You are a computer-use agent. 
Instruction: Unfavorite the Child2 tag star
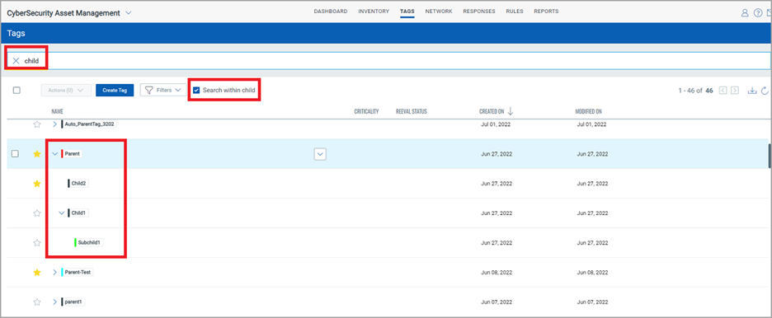point(37,184)
